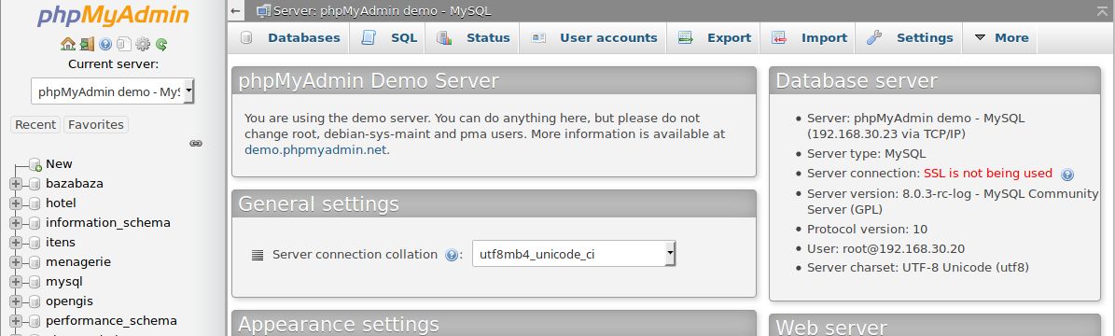Click the Recent tables button
Viewport: 1115px width, 336px height.
[35, 124]
